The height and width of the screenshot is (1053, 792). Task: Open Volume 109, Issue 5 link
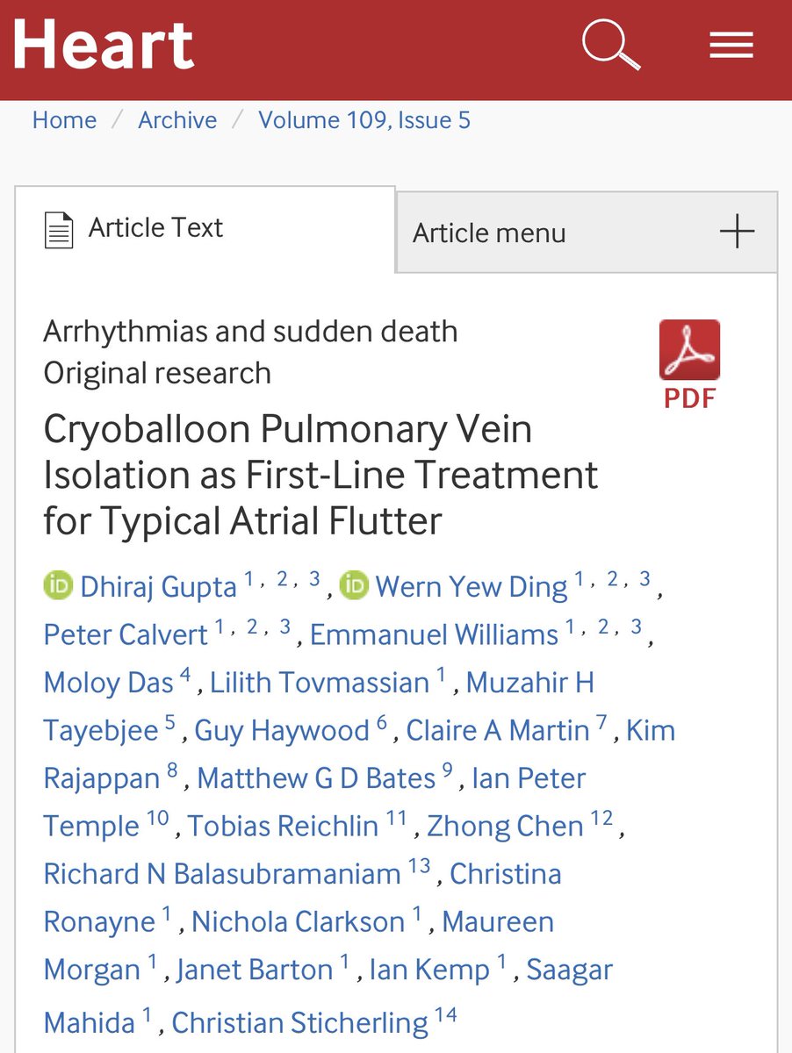click(364, 120)
